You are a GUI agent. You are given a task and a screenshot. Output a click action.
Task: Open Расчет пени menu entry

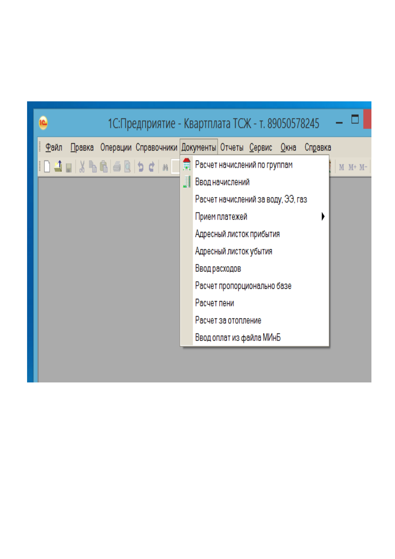click(x=255, y=302)
